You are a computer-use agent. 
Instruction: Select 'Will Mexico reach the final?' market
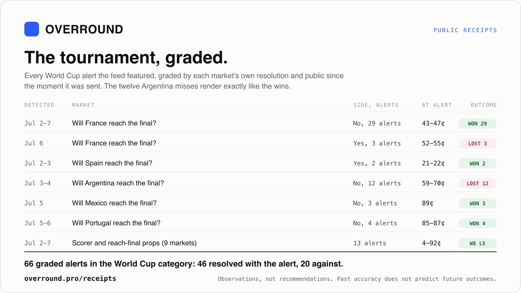(114, 203)
